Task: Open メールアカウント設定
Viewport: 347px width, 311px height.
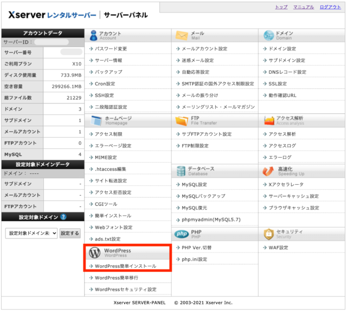Action: (204, 49)
